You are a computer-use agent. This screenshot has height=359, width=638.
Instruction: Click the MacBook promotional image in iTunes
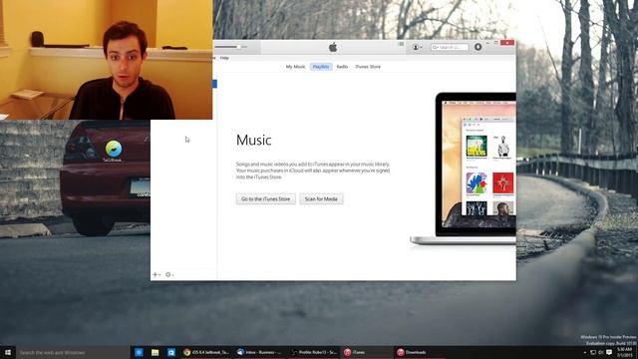tap(463, 169)
